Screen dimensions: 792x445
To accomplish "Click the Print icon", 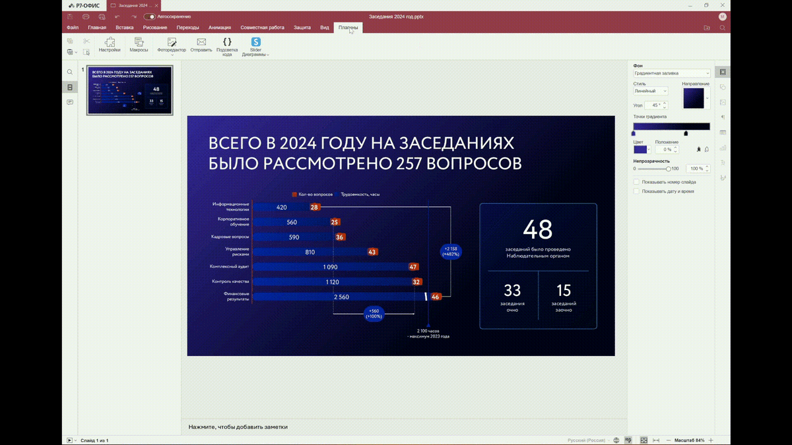I will 86,16.
